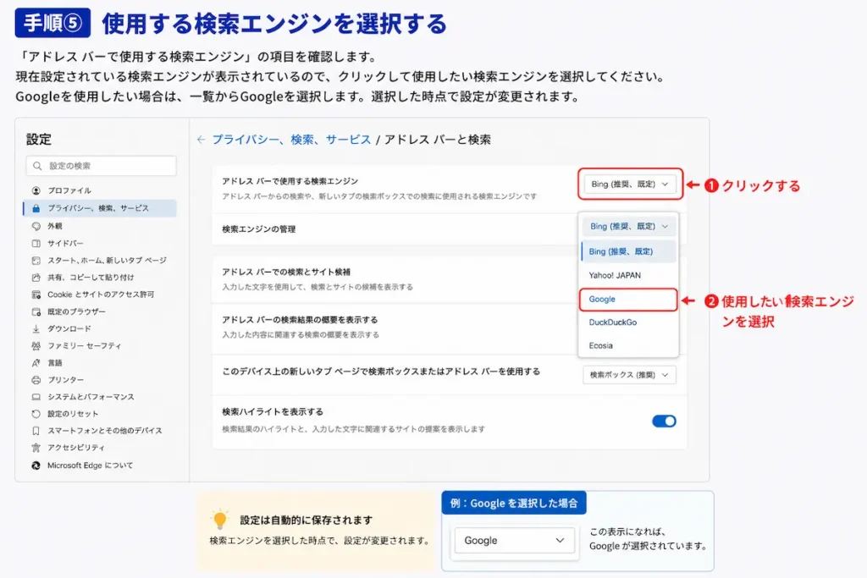Click the Downloads (ダウンロード) arrow icon
The height and width of the screenshot is (578, 867).
(x=36, y=329)
